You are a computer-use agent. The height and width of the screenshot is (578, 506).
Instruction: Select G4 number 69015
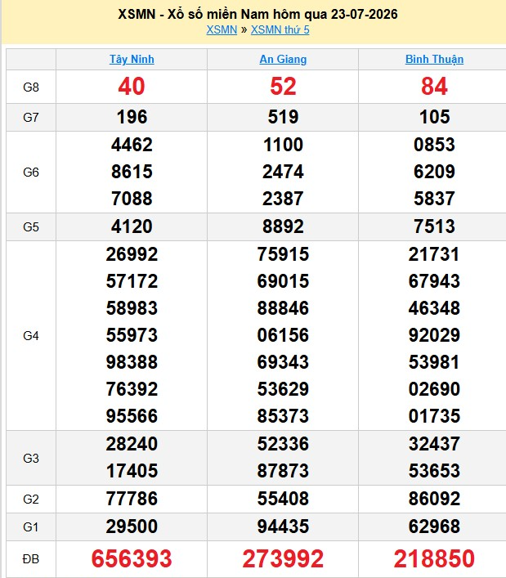(x=283, y=281)
